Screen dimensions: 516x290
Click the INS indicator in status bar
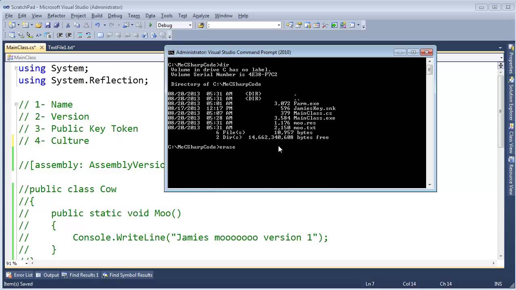point(498,284)
